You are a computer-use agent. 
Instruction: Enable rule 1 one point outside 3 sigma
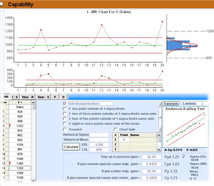(x=65, y=109)
